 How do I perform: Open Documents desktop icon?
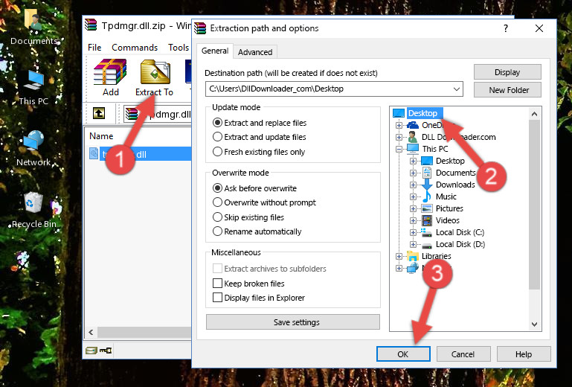[33, 25]
